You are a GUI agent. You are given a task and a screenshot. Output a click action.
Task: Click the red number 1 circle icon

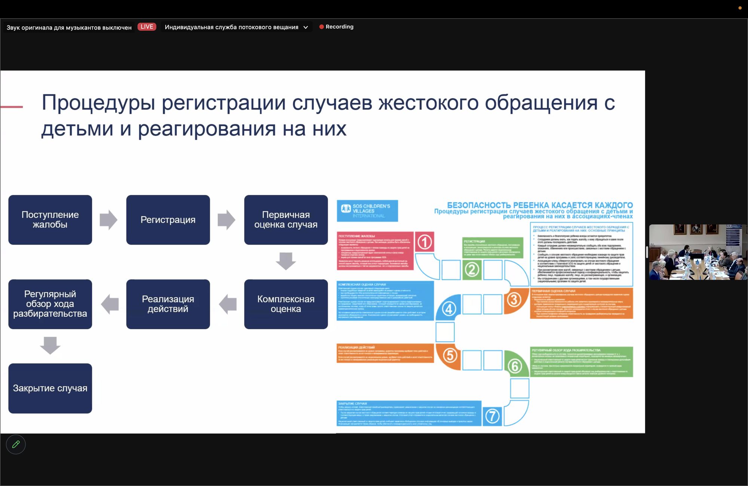tap(424, 242)
